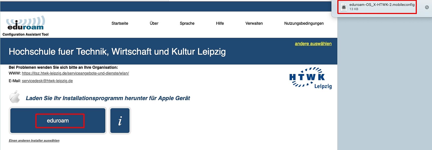
Task: Click the eduroam download button
Action: [58, 120]
